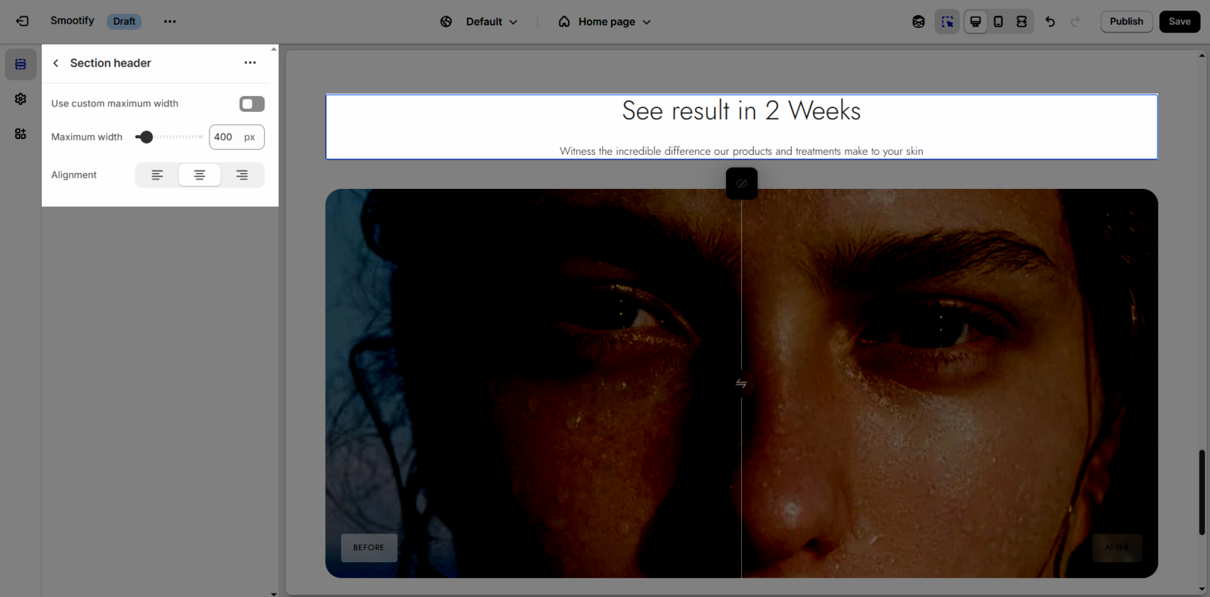The height and width of the screenshot is (597, 1210).
Task: Open the Home page dropdown
Action: (x=604, y=21)
